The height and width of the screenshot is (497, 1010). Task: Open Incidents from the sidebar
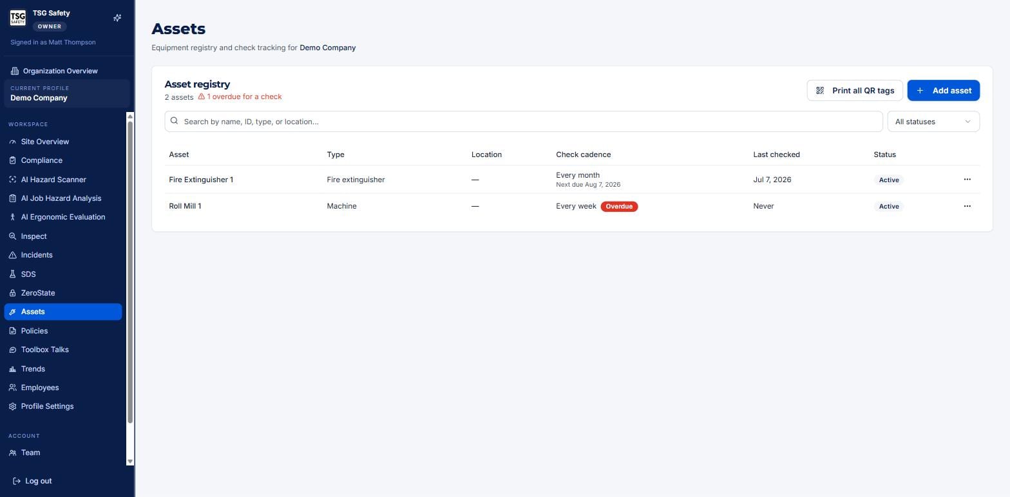tap(63, 255)
